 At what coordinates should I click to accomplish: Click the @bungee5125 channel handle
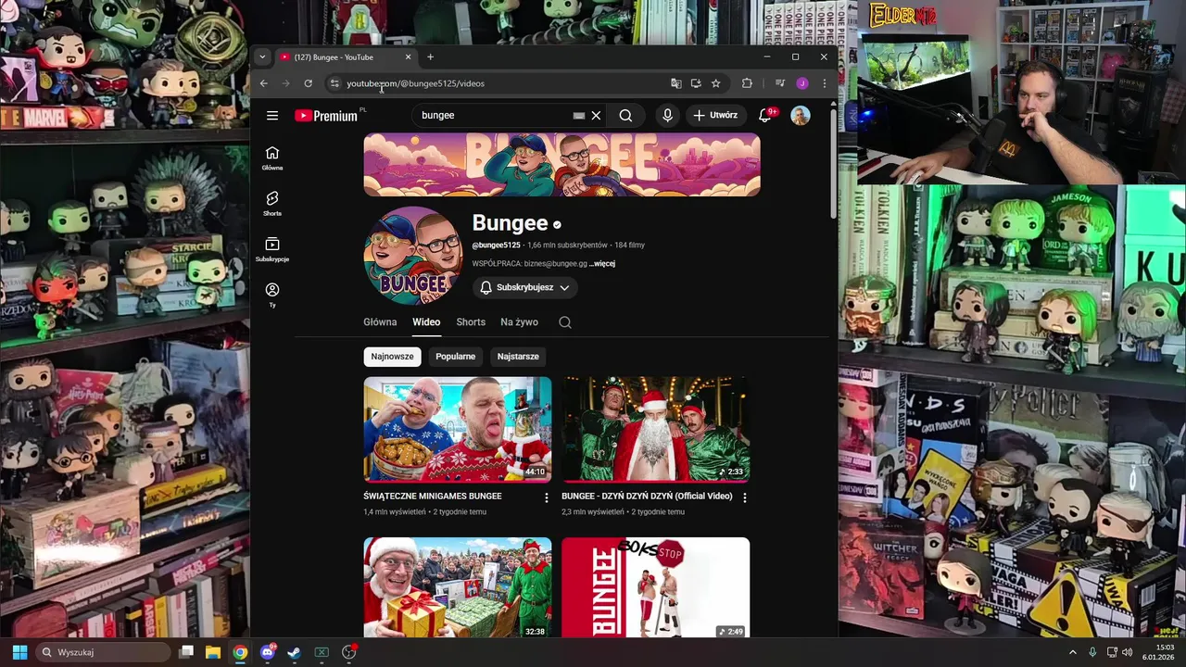point(497,245)
